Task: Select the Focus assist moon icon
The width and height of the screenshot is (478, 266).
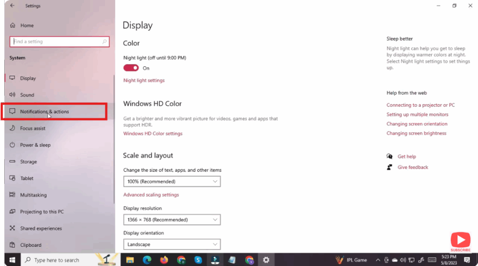Action: point(12,128)
